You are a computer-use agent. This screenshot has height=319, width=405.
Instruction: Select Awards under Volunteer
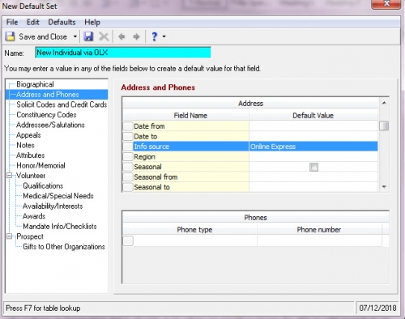click(34, 216)
